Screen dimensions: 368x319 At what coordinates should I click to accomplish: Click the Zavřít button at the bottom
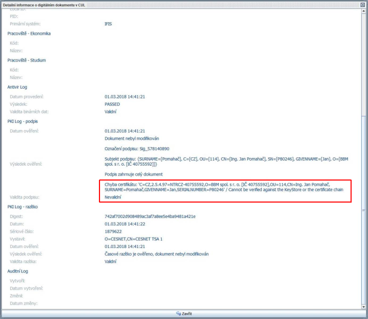184,314
